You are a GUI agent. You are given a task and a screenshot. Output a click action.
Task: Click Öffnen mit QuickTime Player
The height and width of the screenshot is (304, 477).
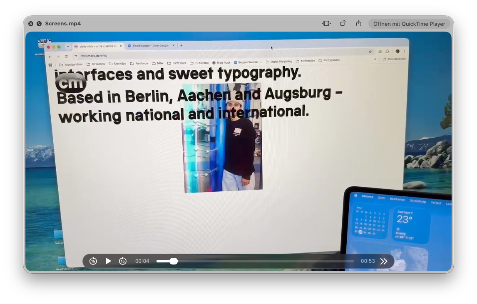coord(409,24)
